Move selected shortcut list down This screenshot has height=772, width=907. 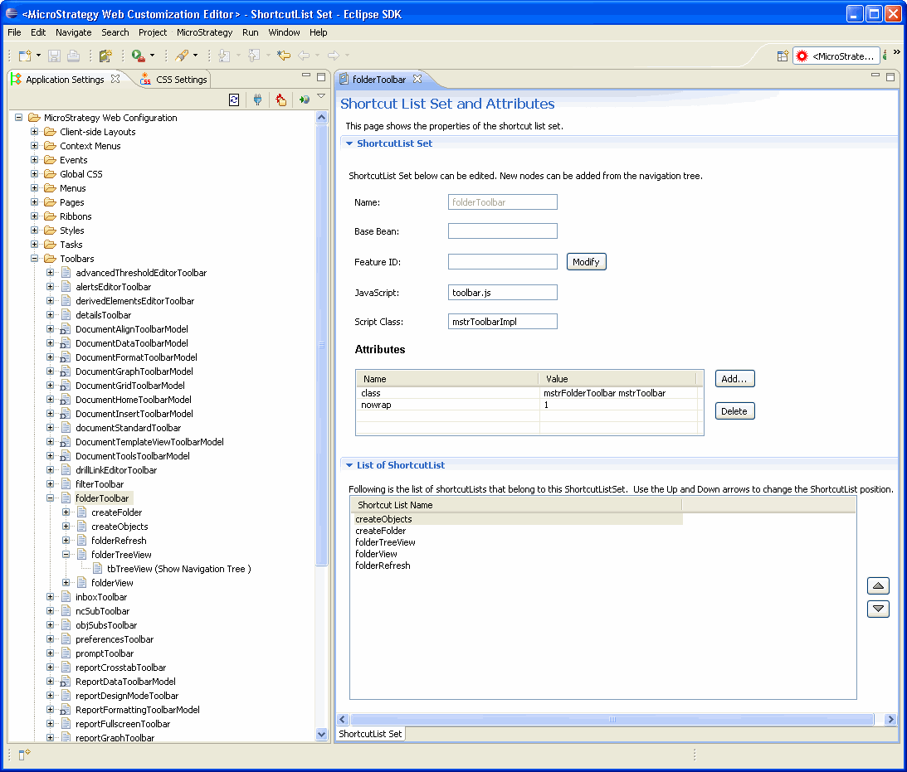[x=878, y=609]
